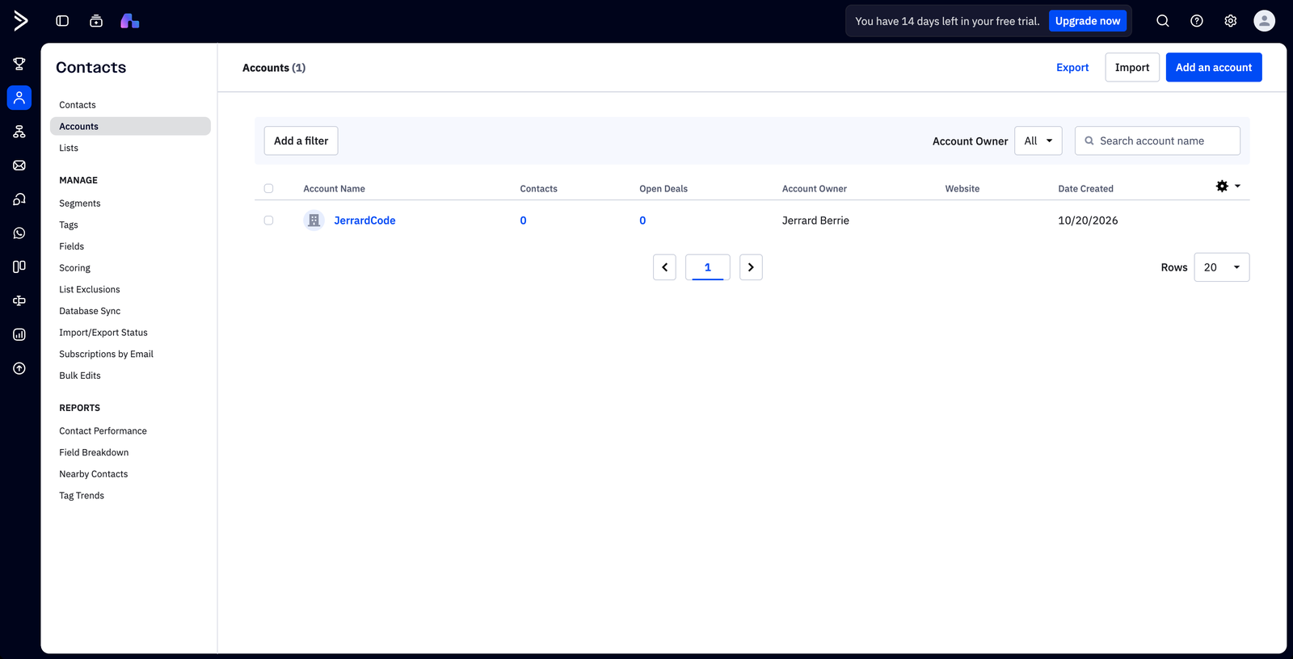This screenshot has height=659, width=1293.
Task: Open the signpost icon in left rail
Action: pos(19,300)
